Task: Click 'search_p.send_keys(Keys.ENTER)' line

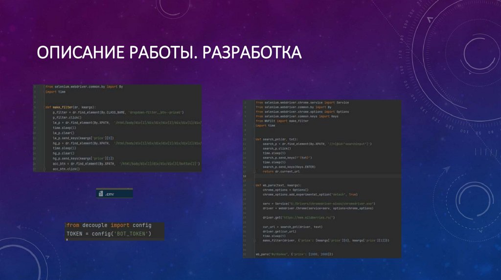Action: (289, 167)
